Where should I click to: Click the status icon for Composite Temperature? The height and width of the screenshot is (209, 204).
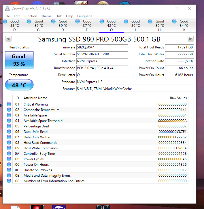pyautogui.click(x=9, y=110)
